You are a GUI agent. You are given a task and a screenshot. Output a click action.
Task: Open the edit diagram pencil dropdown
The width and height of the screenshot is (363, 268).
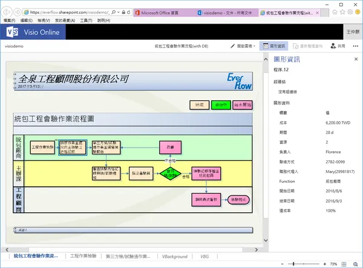tap(243, 46)
